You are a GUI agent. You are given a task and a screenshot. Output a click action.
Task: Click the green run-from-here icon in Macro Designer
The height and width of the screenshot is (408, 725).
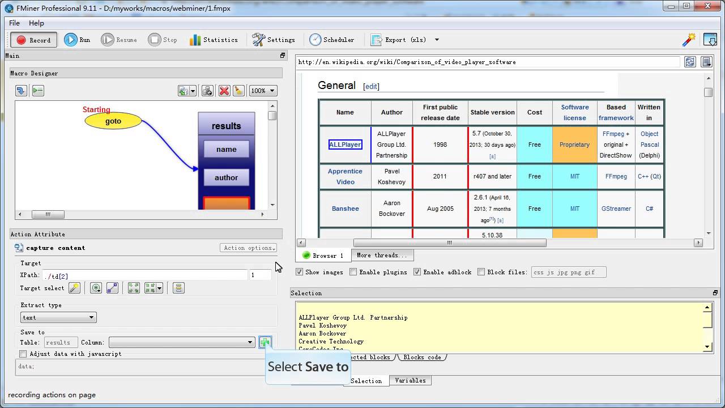[38, 91]
